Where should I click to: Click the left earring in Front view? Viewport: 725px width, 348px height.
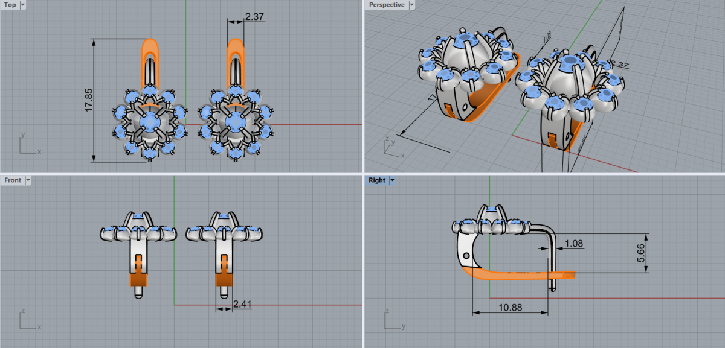138,253
